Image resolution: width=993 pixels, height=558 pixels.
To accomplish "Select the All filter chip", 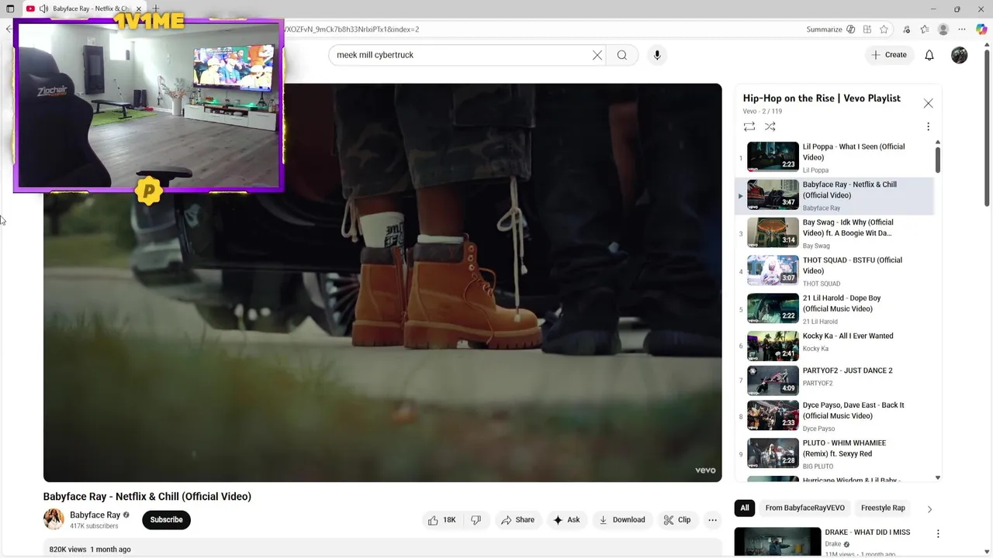I will pos(745,508).
